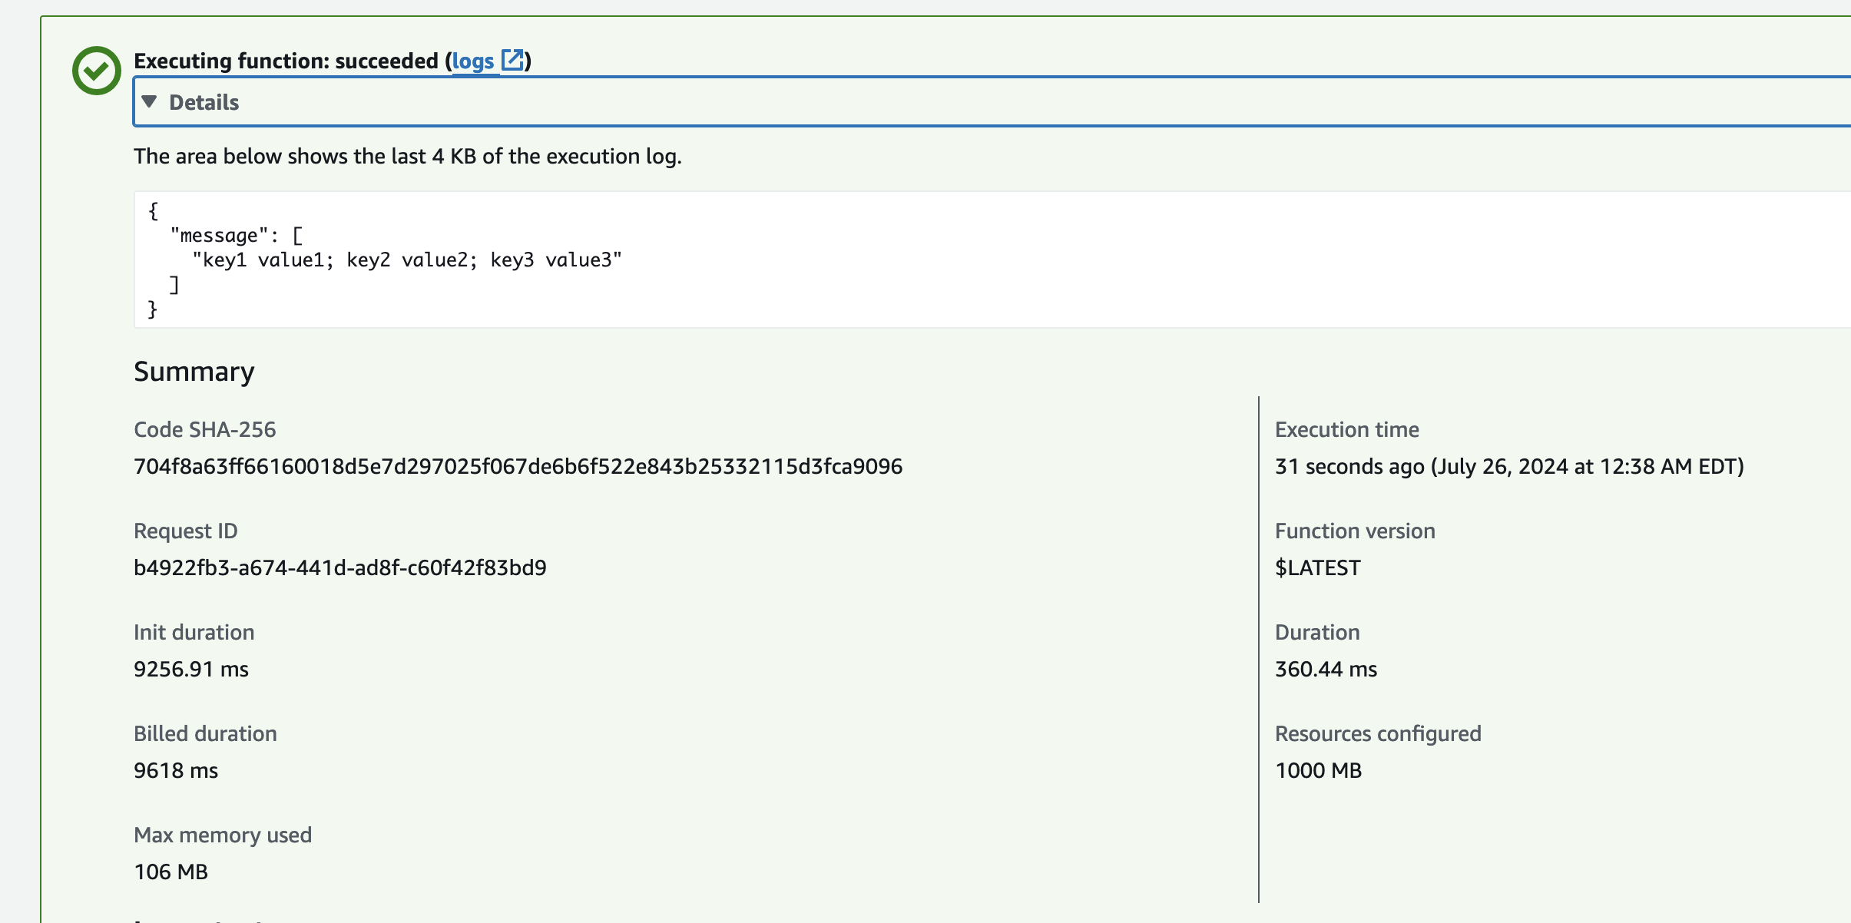Select the Request ID value
This screenshot has width=1851, height=923.
pyautogui.click(x=340, y=567)
